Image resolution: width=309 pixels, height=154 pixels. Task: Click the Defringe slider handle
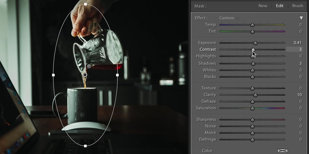pyautogui.click(x=252, y=140)
